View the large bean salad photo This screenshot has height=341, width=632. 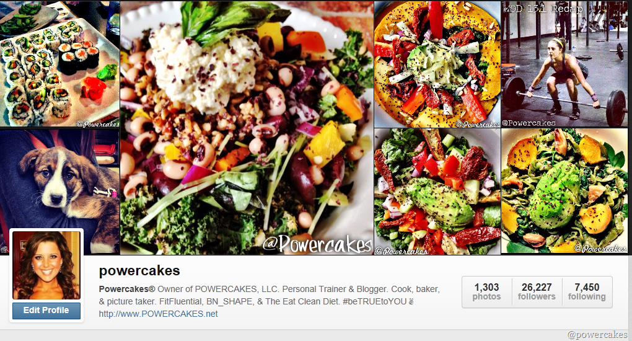247,128
